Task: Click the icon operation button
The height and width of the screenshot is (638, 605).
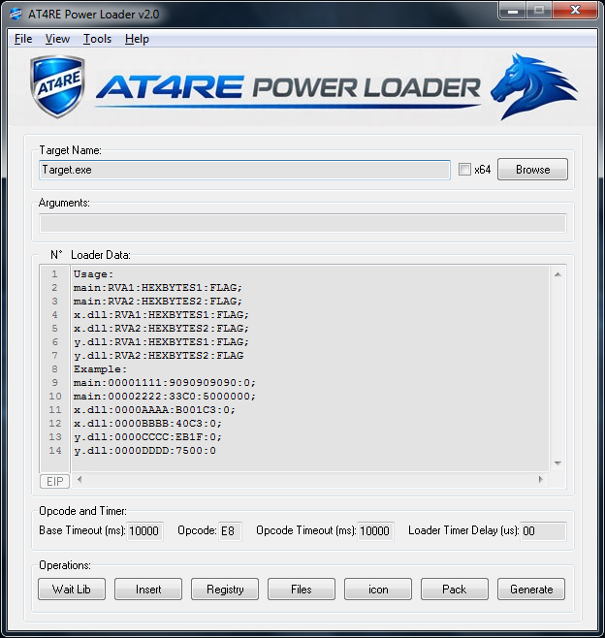Action: click(x=378, y=589)
